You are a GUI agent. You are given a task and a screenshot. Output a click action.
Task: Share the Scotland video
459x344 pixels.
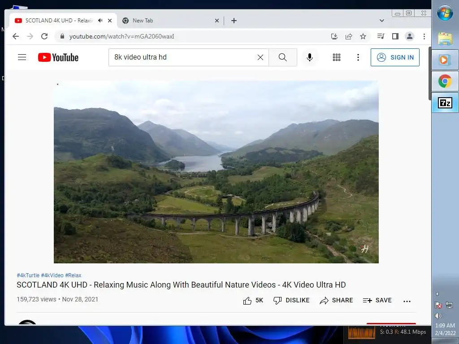[x=336, y=301]
